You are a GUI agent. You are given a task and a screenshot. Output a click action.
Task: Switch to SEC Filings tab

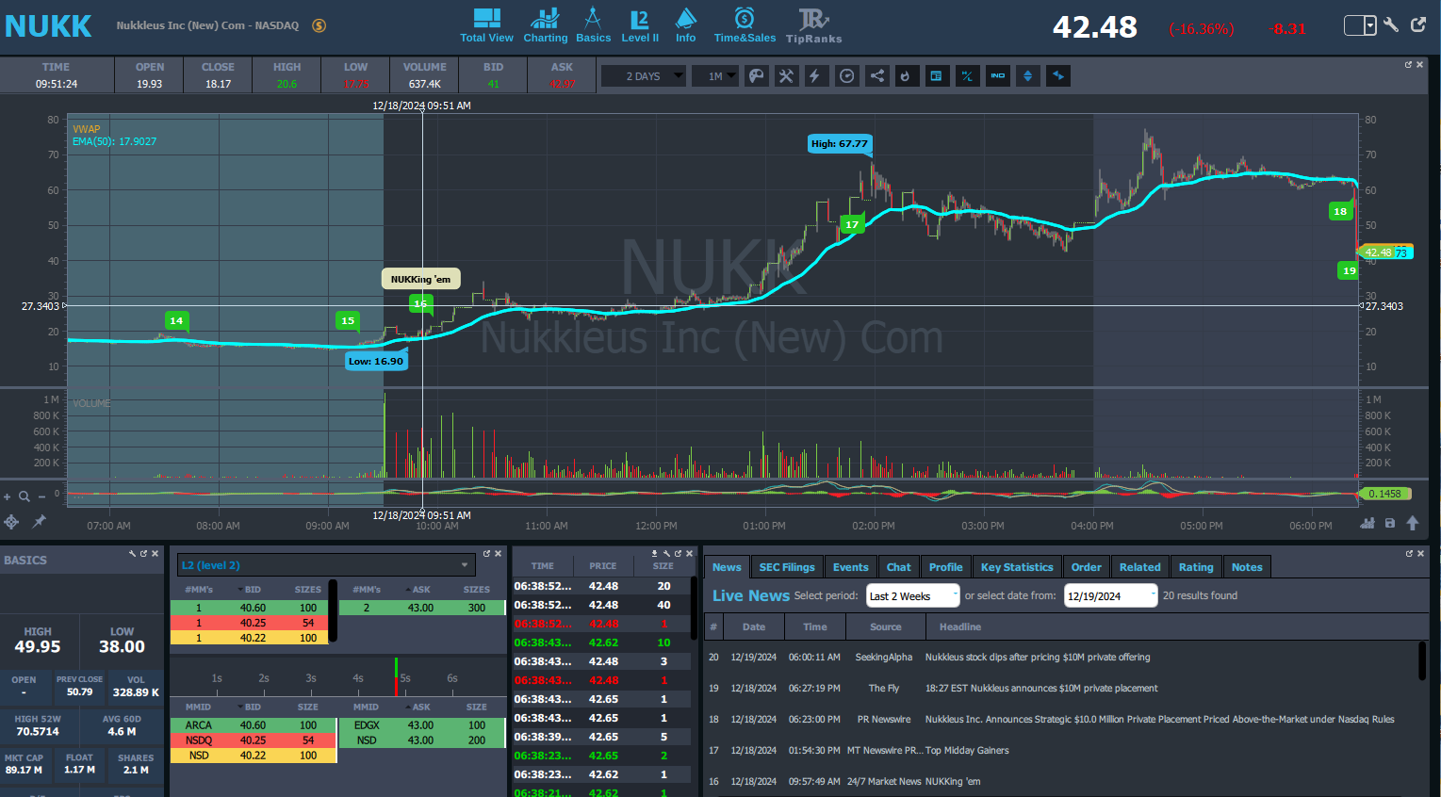(787, 567)
